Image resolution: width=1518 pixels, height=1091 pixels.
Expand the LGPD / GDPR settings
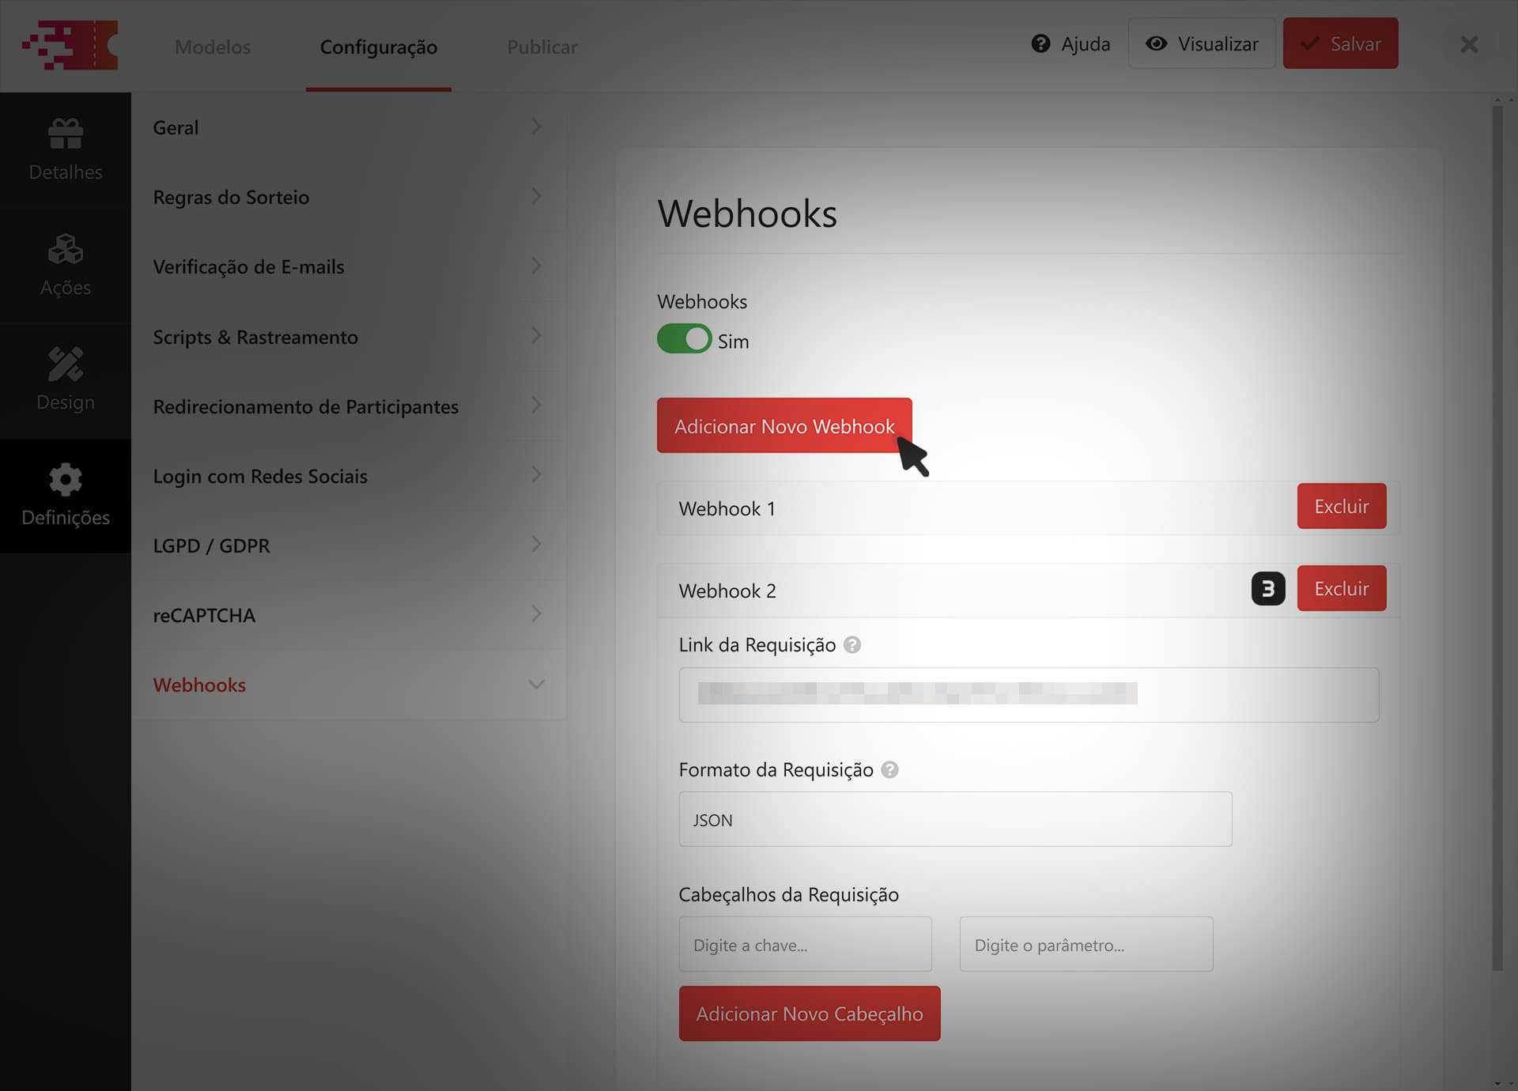pos(349,545)
